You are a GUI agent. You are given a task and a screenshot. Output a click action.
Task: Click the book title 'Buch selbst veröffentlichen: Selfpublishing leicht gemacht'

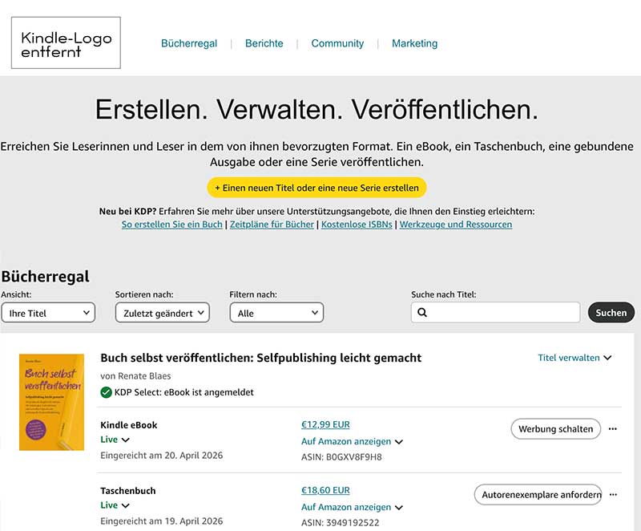coord(261,358)
